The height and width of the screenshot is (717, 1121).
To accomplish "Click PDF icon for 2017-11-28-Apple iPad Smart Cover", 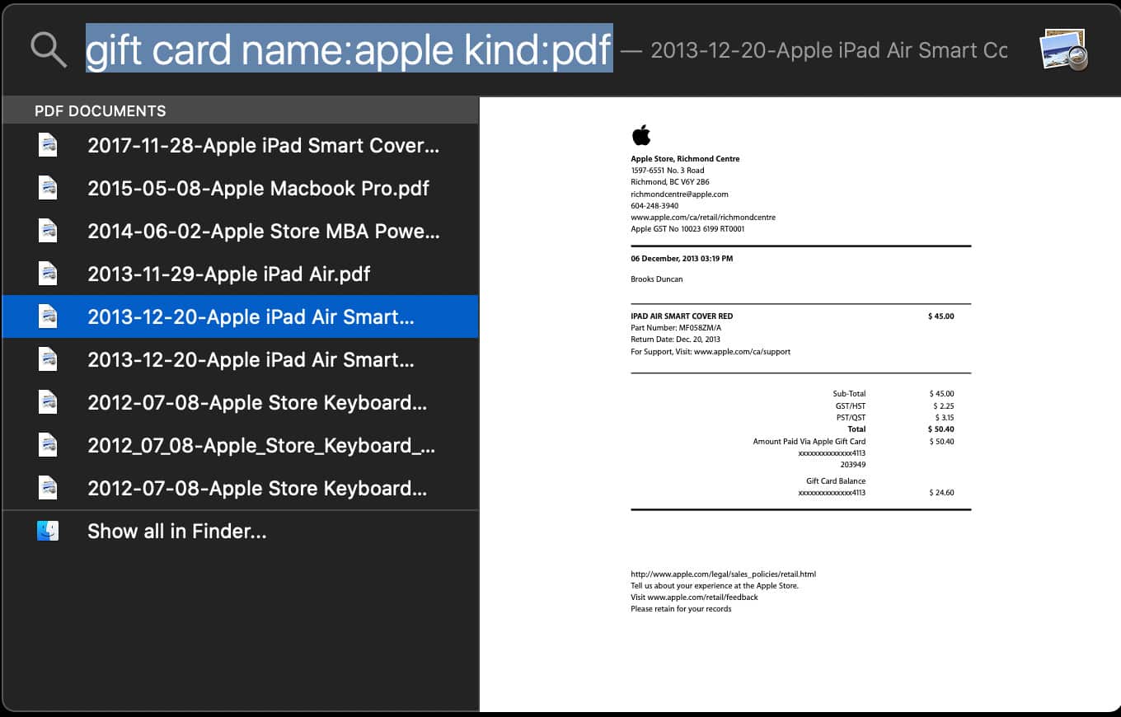I will (x=48, y=145).
